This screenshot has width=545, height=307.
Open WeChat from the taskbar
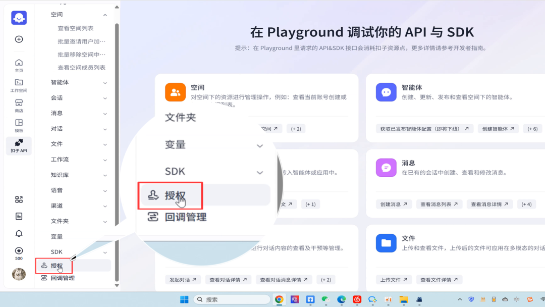325,299
